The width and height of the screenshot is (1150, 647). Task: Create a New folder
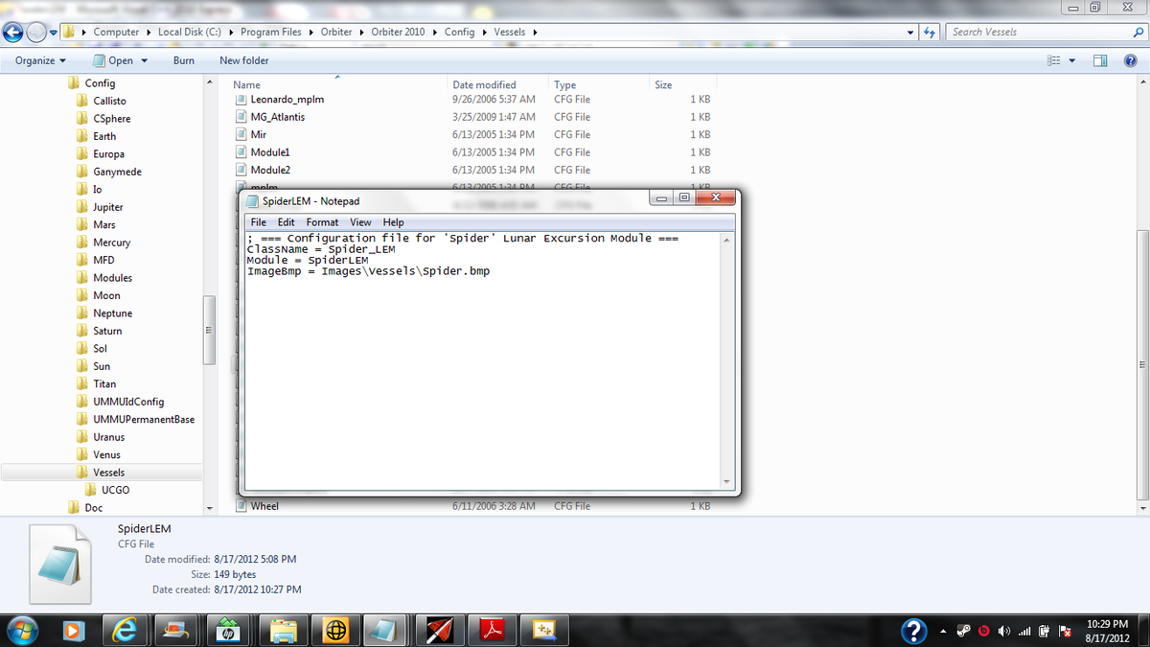tap(244, 60)
